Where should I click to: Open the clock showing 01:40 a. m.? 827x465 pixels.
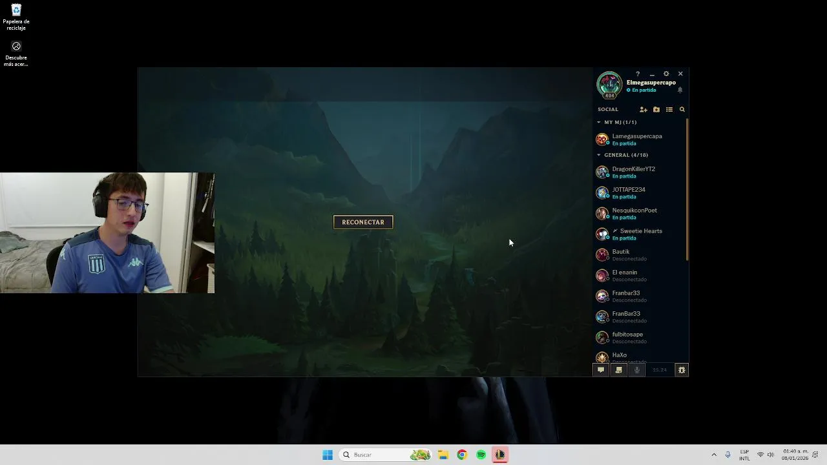tap(795, 455)
